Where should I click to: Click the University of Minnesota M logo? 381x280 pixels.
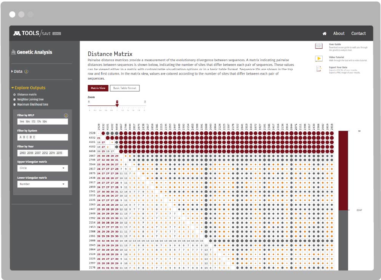pyautogui.click(x=17, y=34)
